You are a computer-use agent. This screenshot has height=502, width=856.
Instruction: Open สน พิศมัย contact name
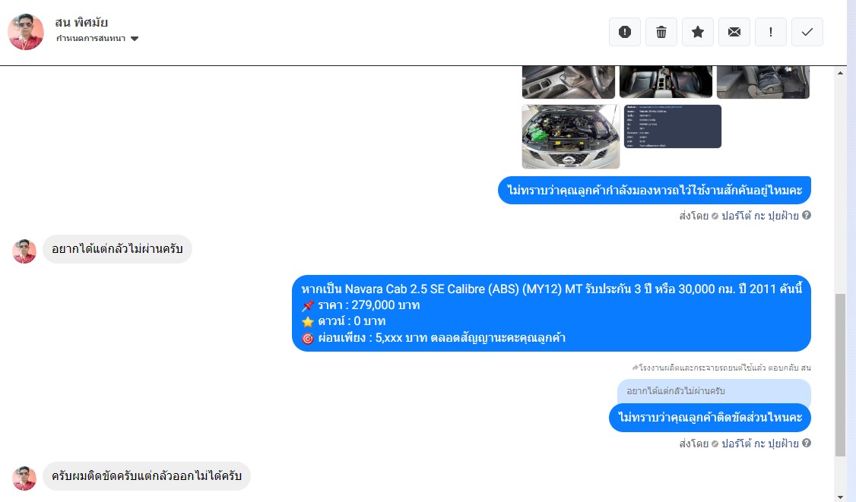pyautogui.click(x=81, y=22)
